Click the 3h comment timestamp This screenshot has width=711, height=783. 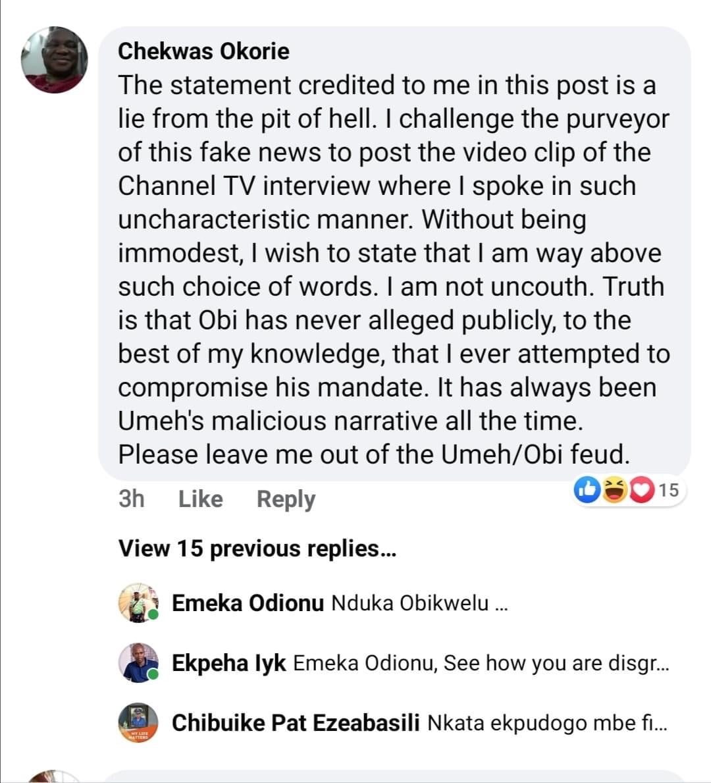point(131,499)
